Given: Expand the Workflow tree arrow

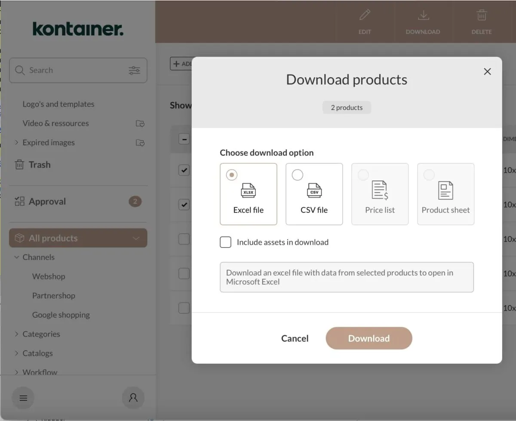Looking at the screenshot, I should click(17, 372).
